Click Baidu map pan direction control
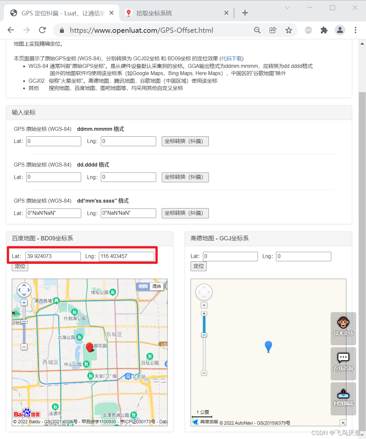Screen dimensions: 366x439 (24, 290)
